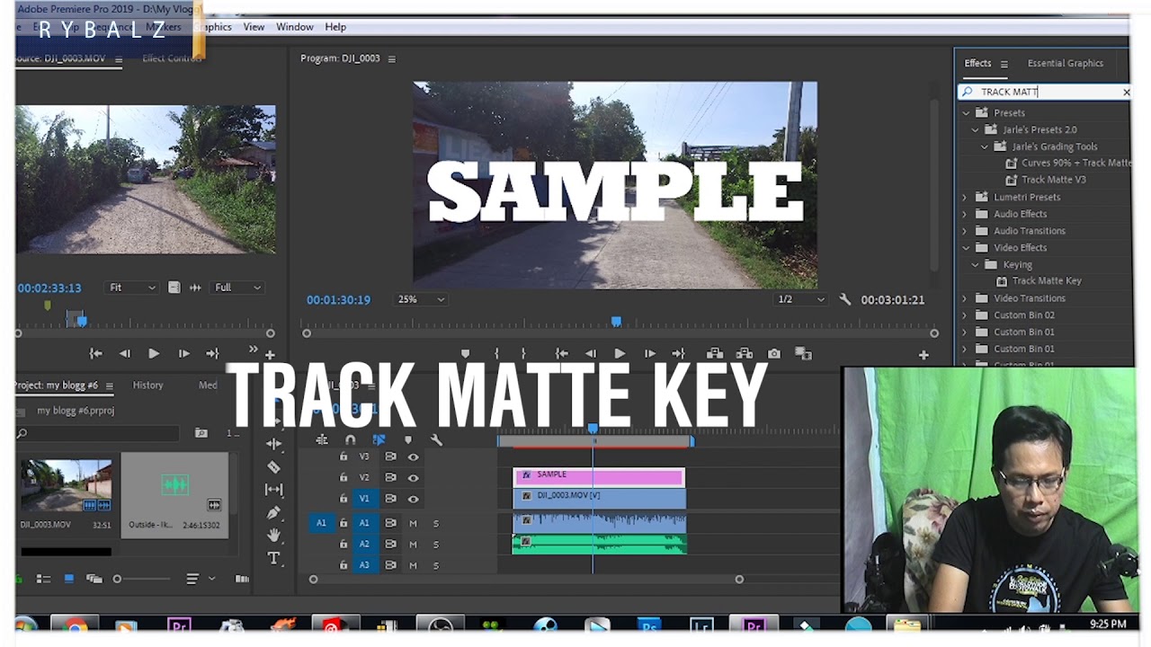Click Extract button in Program monitor
The width and height of the screenshot is (1151, 647).
point(745,354)
